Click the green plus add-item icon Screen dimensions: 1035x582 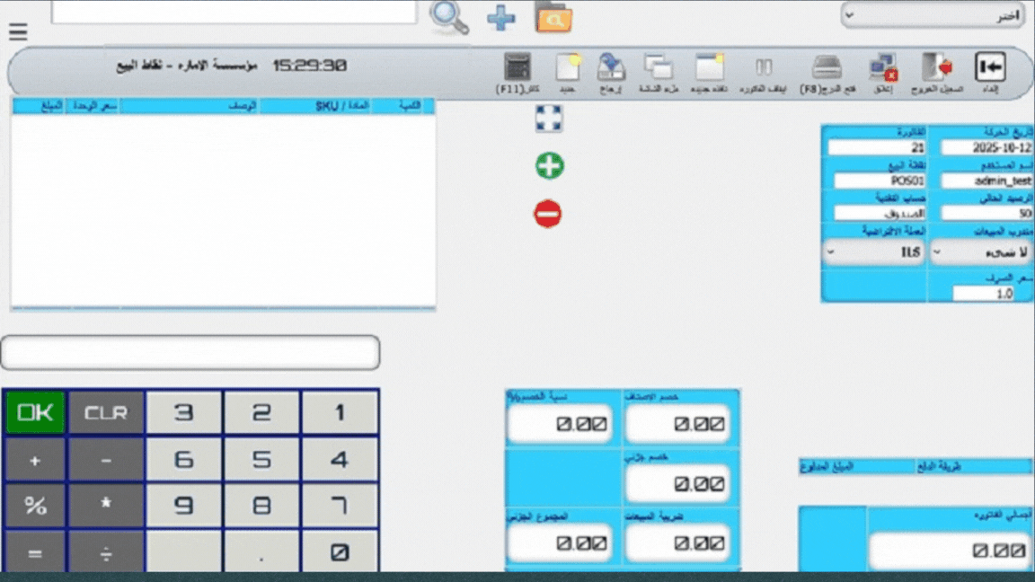click(x=549, y=166)
